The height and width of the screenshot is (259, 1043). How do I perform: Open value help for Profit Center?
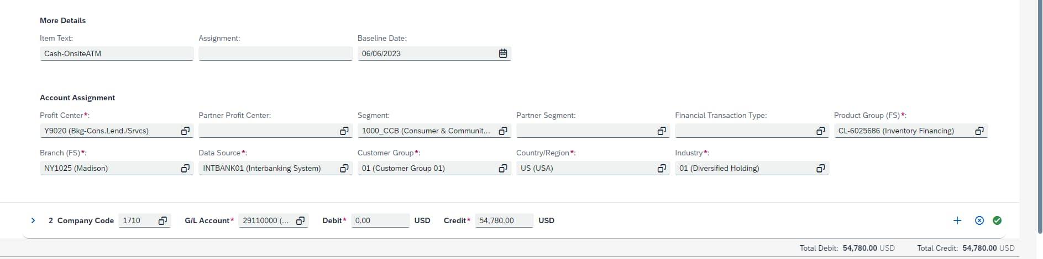[185, 131]
